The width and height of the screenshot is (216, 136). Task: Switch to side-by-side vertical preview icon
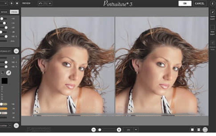205,130
